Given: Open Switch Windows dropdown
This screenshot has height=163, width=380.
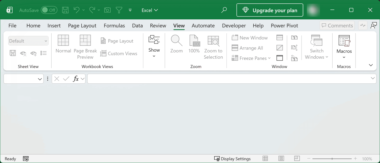Looking at the screenshot, I should coord(317,47).
